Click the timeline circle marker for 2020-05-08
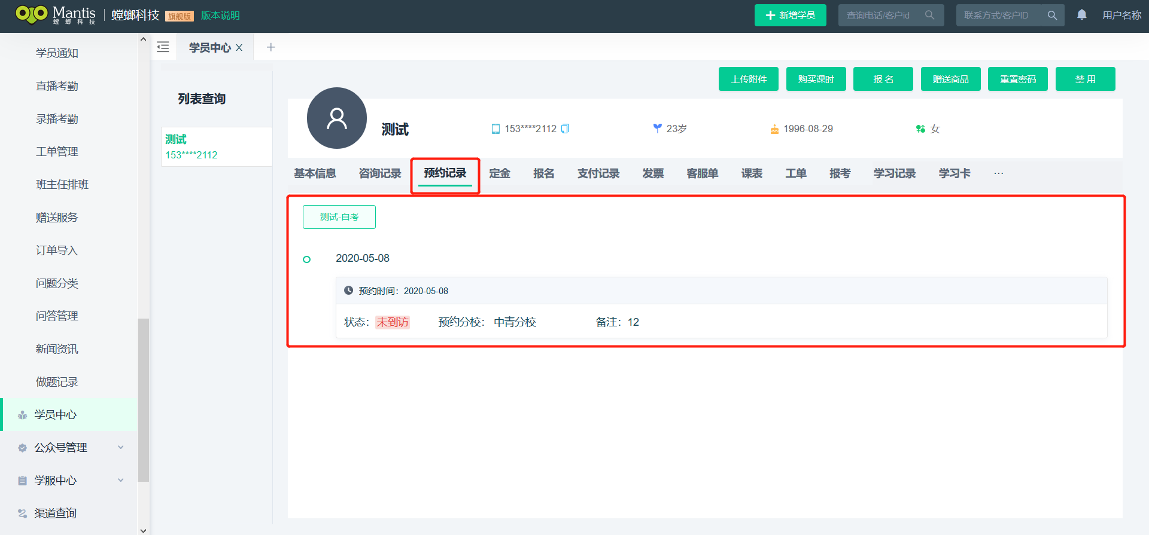 pyautogui.click(x=307, y=259)
